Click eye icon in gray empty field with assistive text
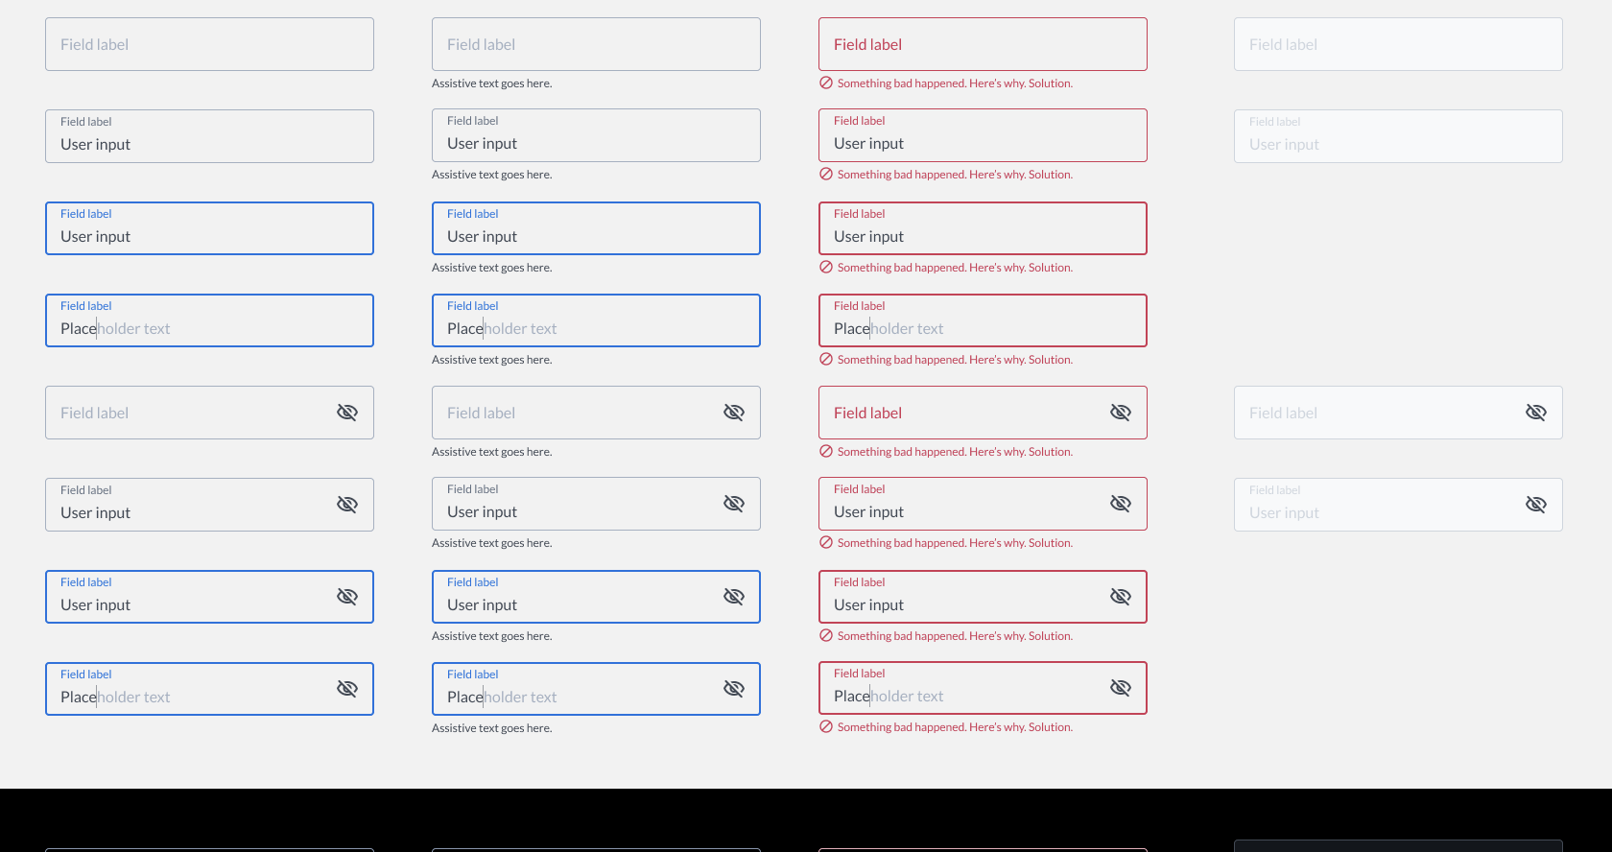 point(733,413)
